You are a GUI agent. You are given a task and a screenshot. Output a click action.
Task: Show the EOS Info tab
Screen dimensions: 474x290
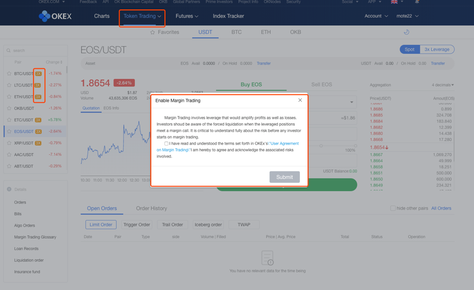(111, 108)
